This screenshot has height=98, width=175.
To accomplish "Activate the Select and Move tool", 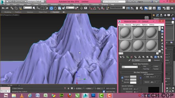I will click(51, 8).
